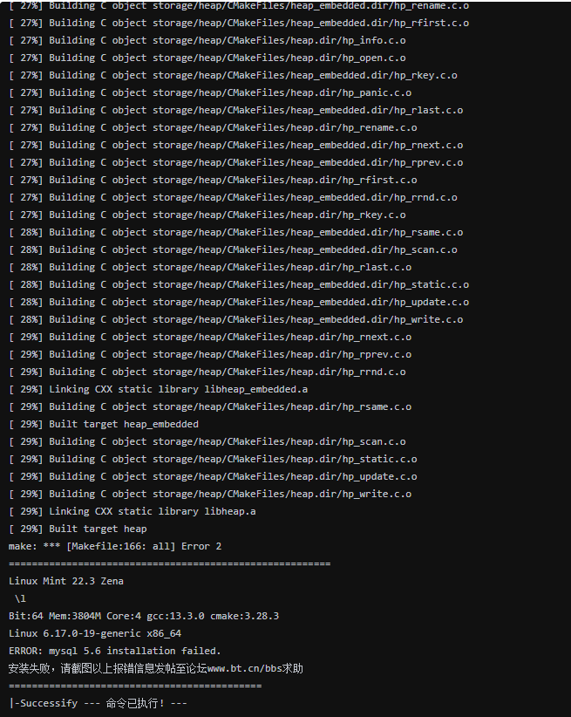The height and width of the screenshot is (717, 571).
Task: Click the heap.dir/hp_panic.c.o build line
Action: pos(209,92)
